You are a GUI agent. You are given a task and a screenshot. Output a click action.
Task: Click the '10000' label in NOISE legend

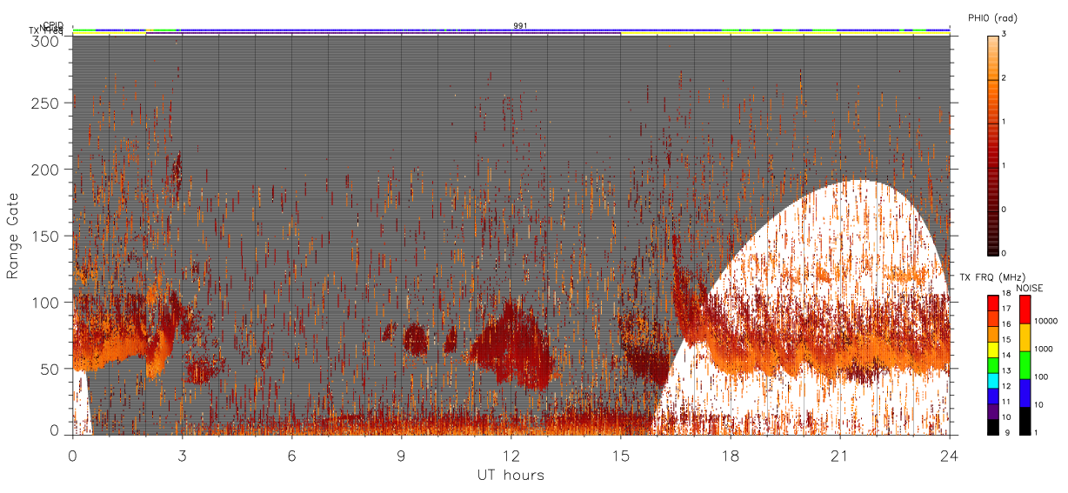(1045, 321)
